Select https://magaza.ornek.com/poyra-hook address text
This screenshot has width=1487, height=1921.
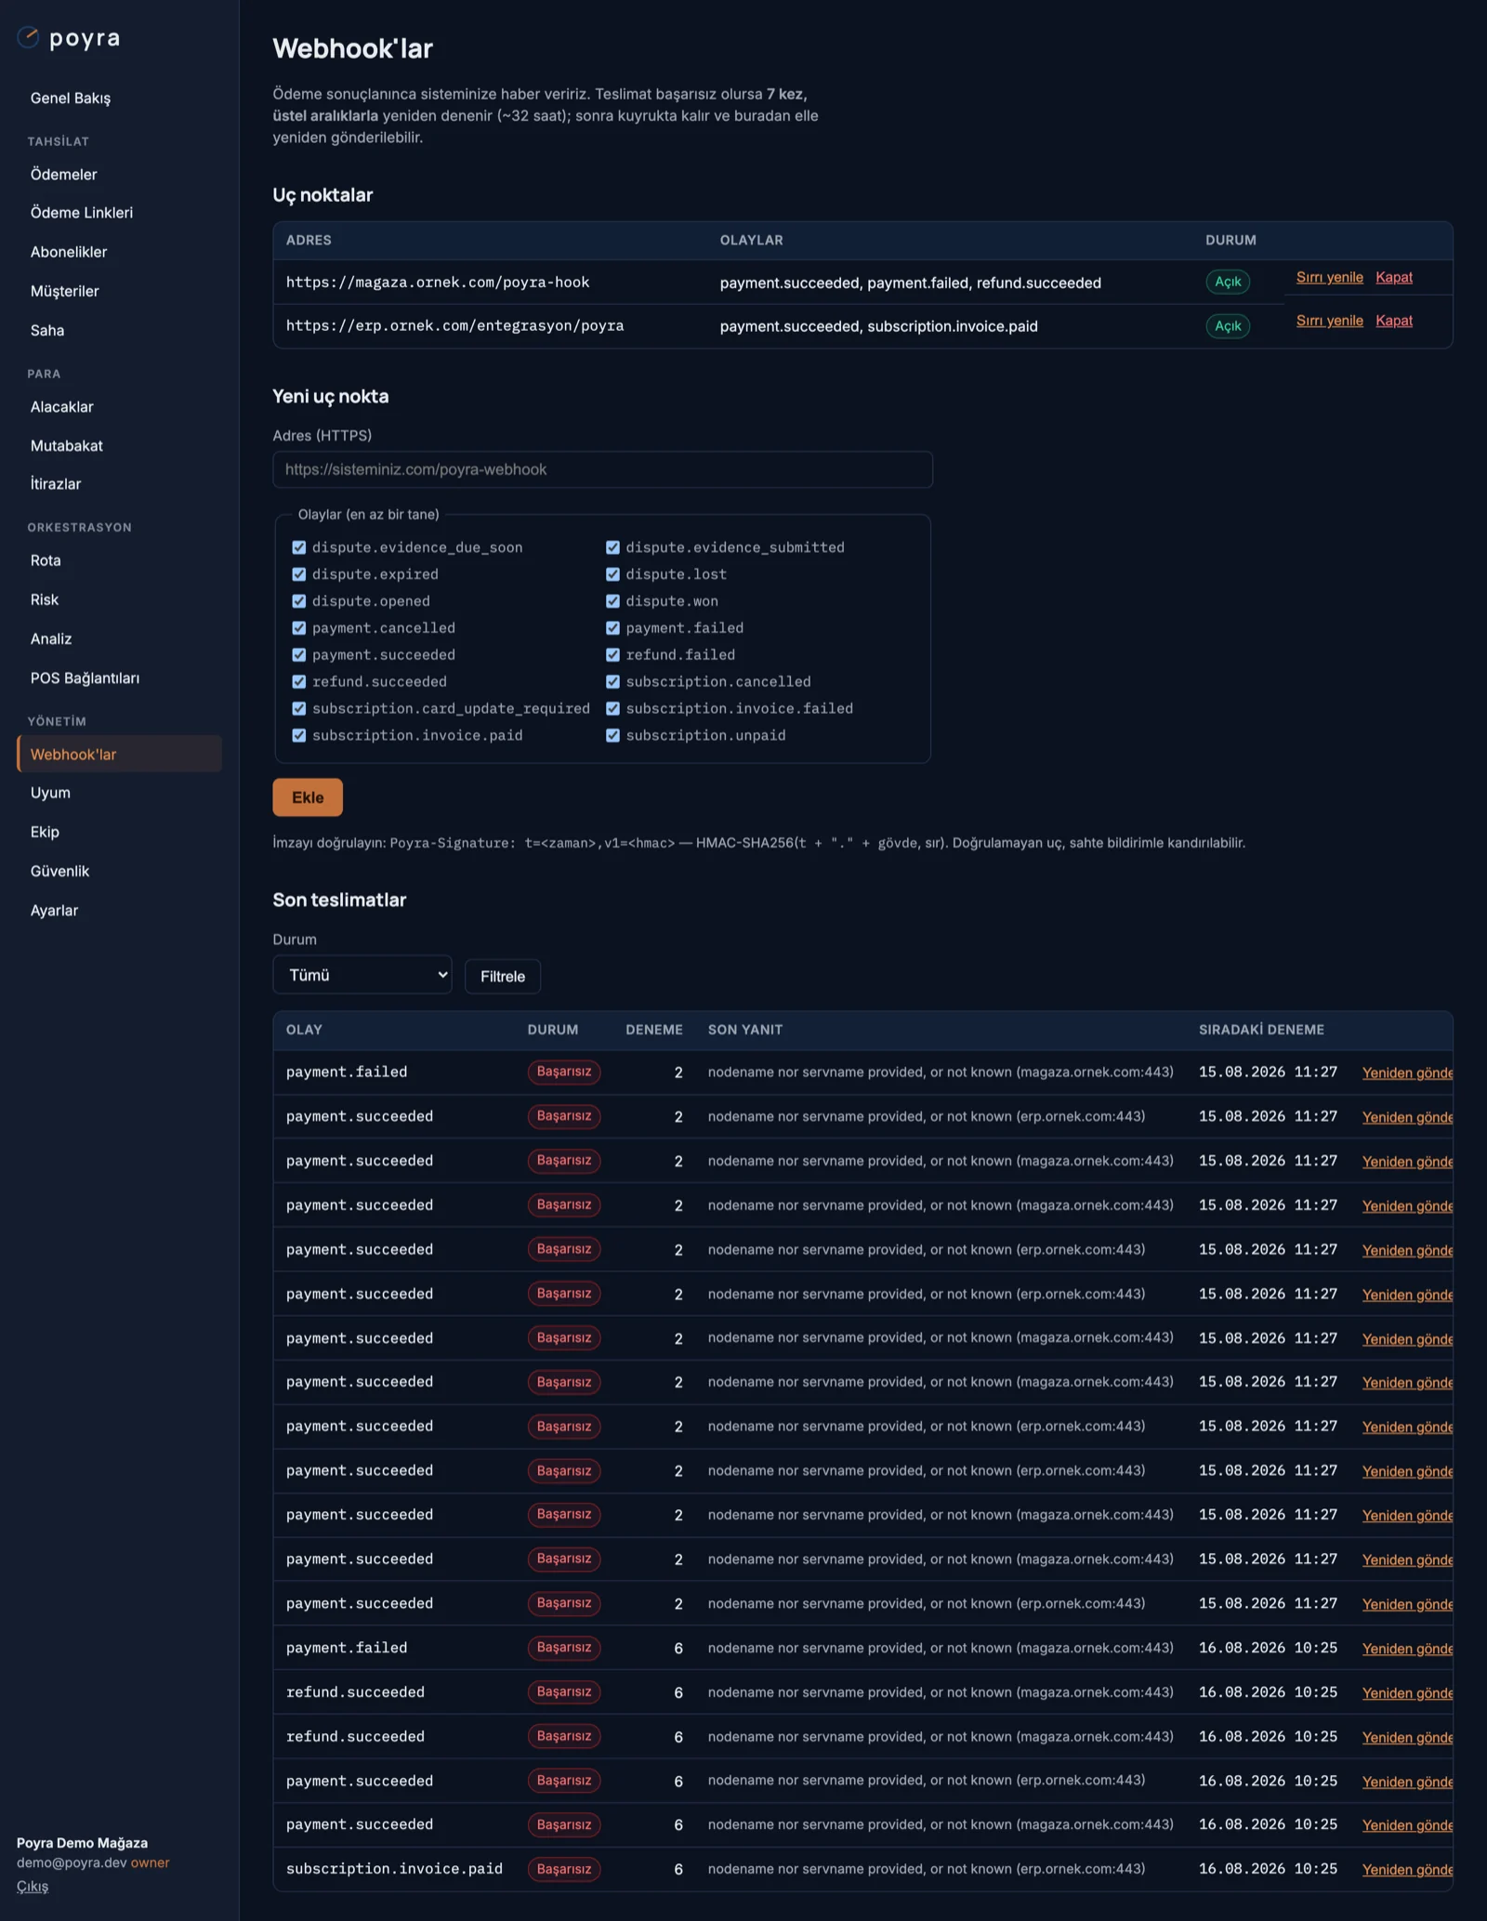click(438, 283)
